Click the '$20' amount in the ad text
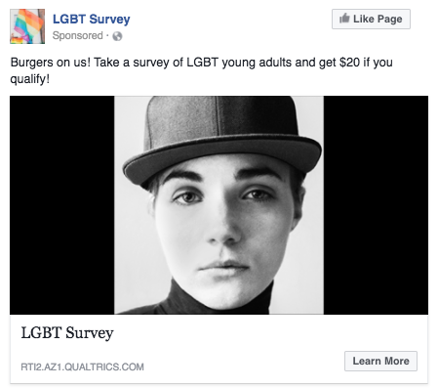438x388 pixels. [349, 63]
